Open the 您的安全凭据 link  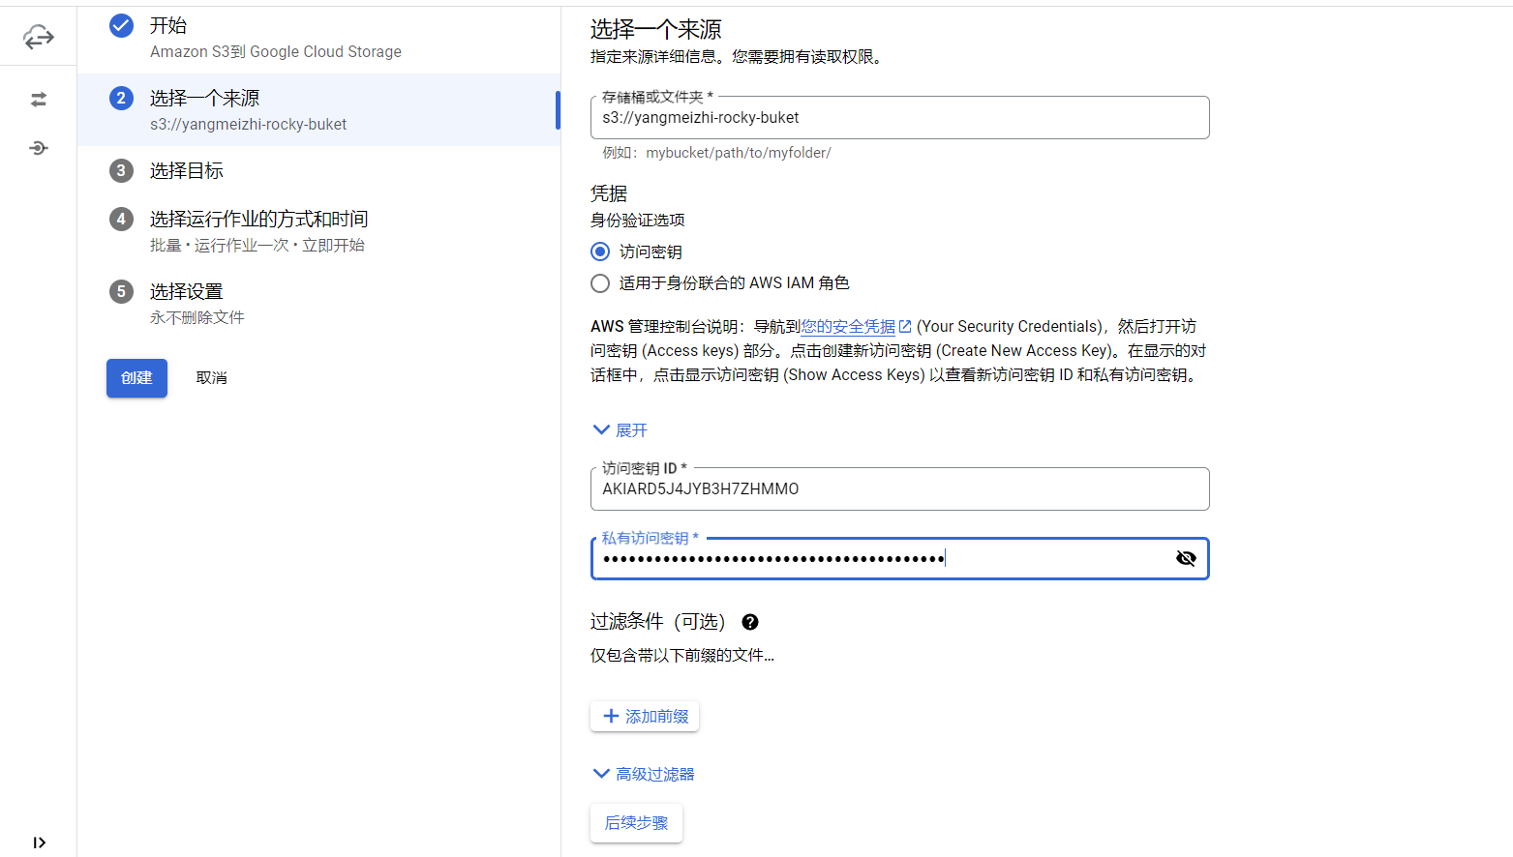[x=848, y=327]
